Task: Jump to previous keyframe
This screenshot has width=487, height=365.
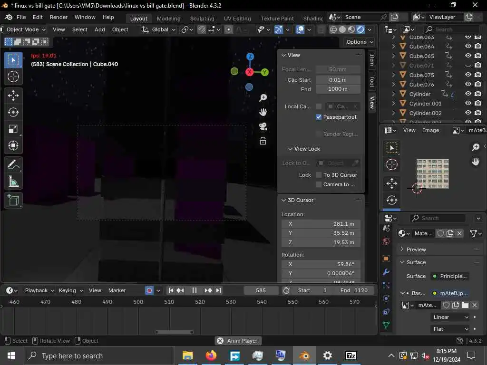Action: 180,290
